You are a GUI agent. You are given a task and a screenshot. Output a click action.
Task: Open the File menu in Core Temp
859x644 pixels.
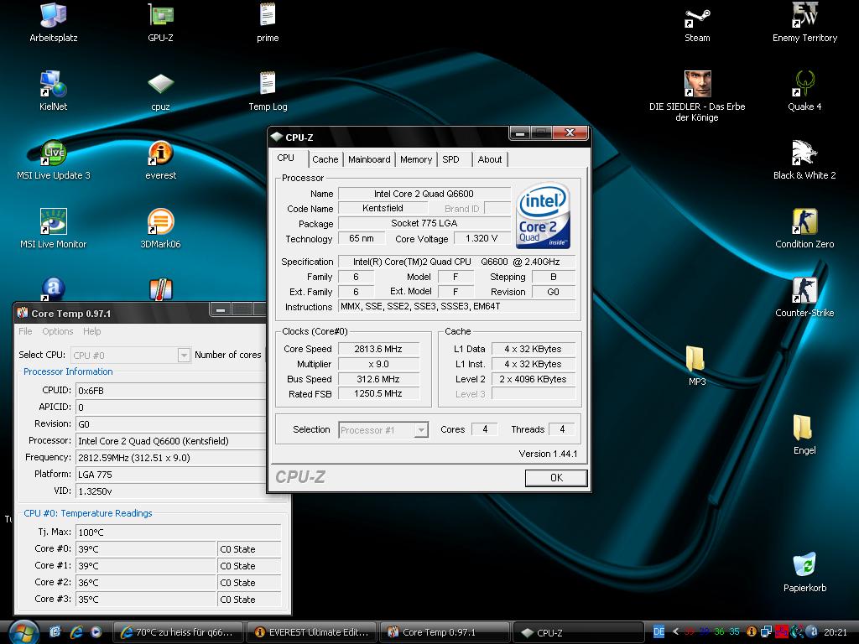(25, 331)
